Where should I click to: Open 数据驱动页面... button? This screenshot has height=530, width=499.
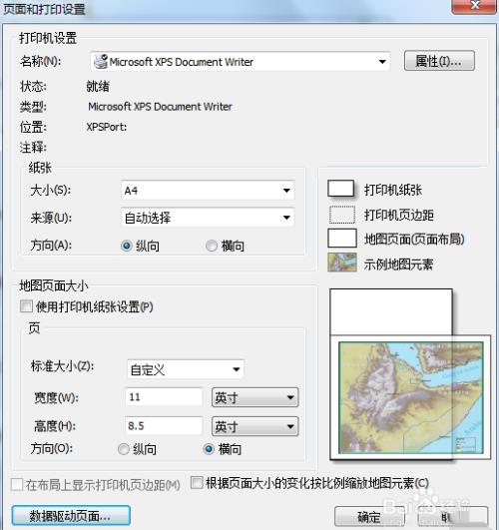point(71,515)
